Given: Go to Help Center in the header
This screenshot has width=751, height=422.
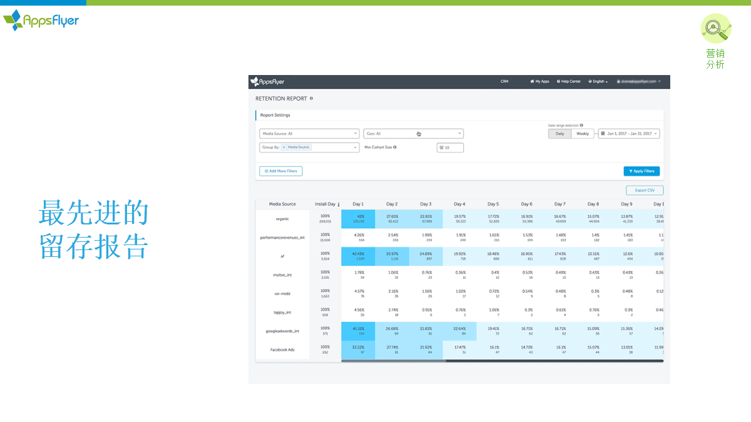Looking at the screenshot, I should [x=568, y=81].
